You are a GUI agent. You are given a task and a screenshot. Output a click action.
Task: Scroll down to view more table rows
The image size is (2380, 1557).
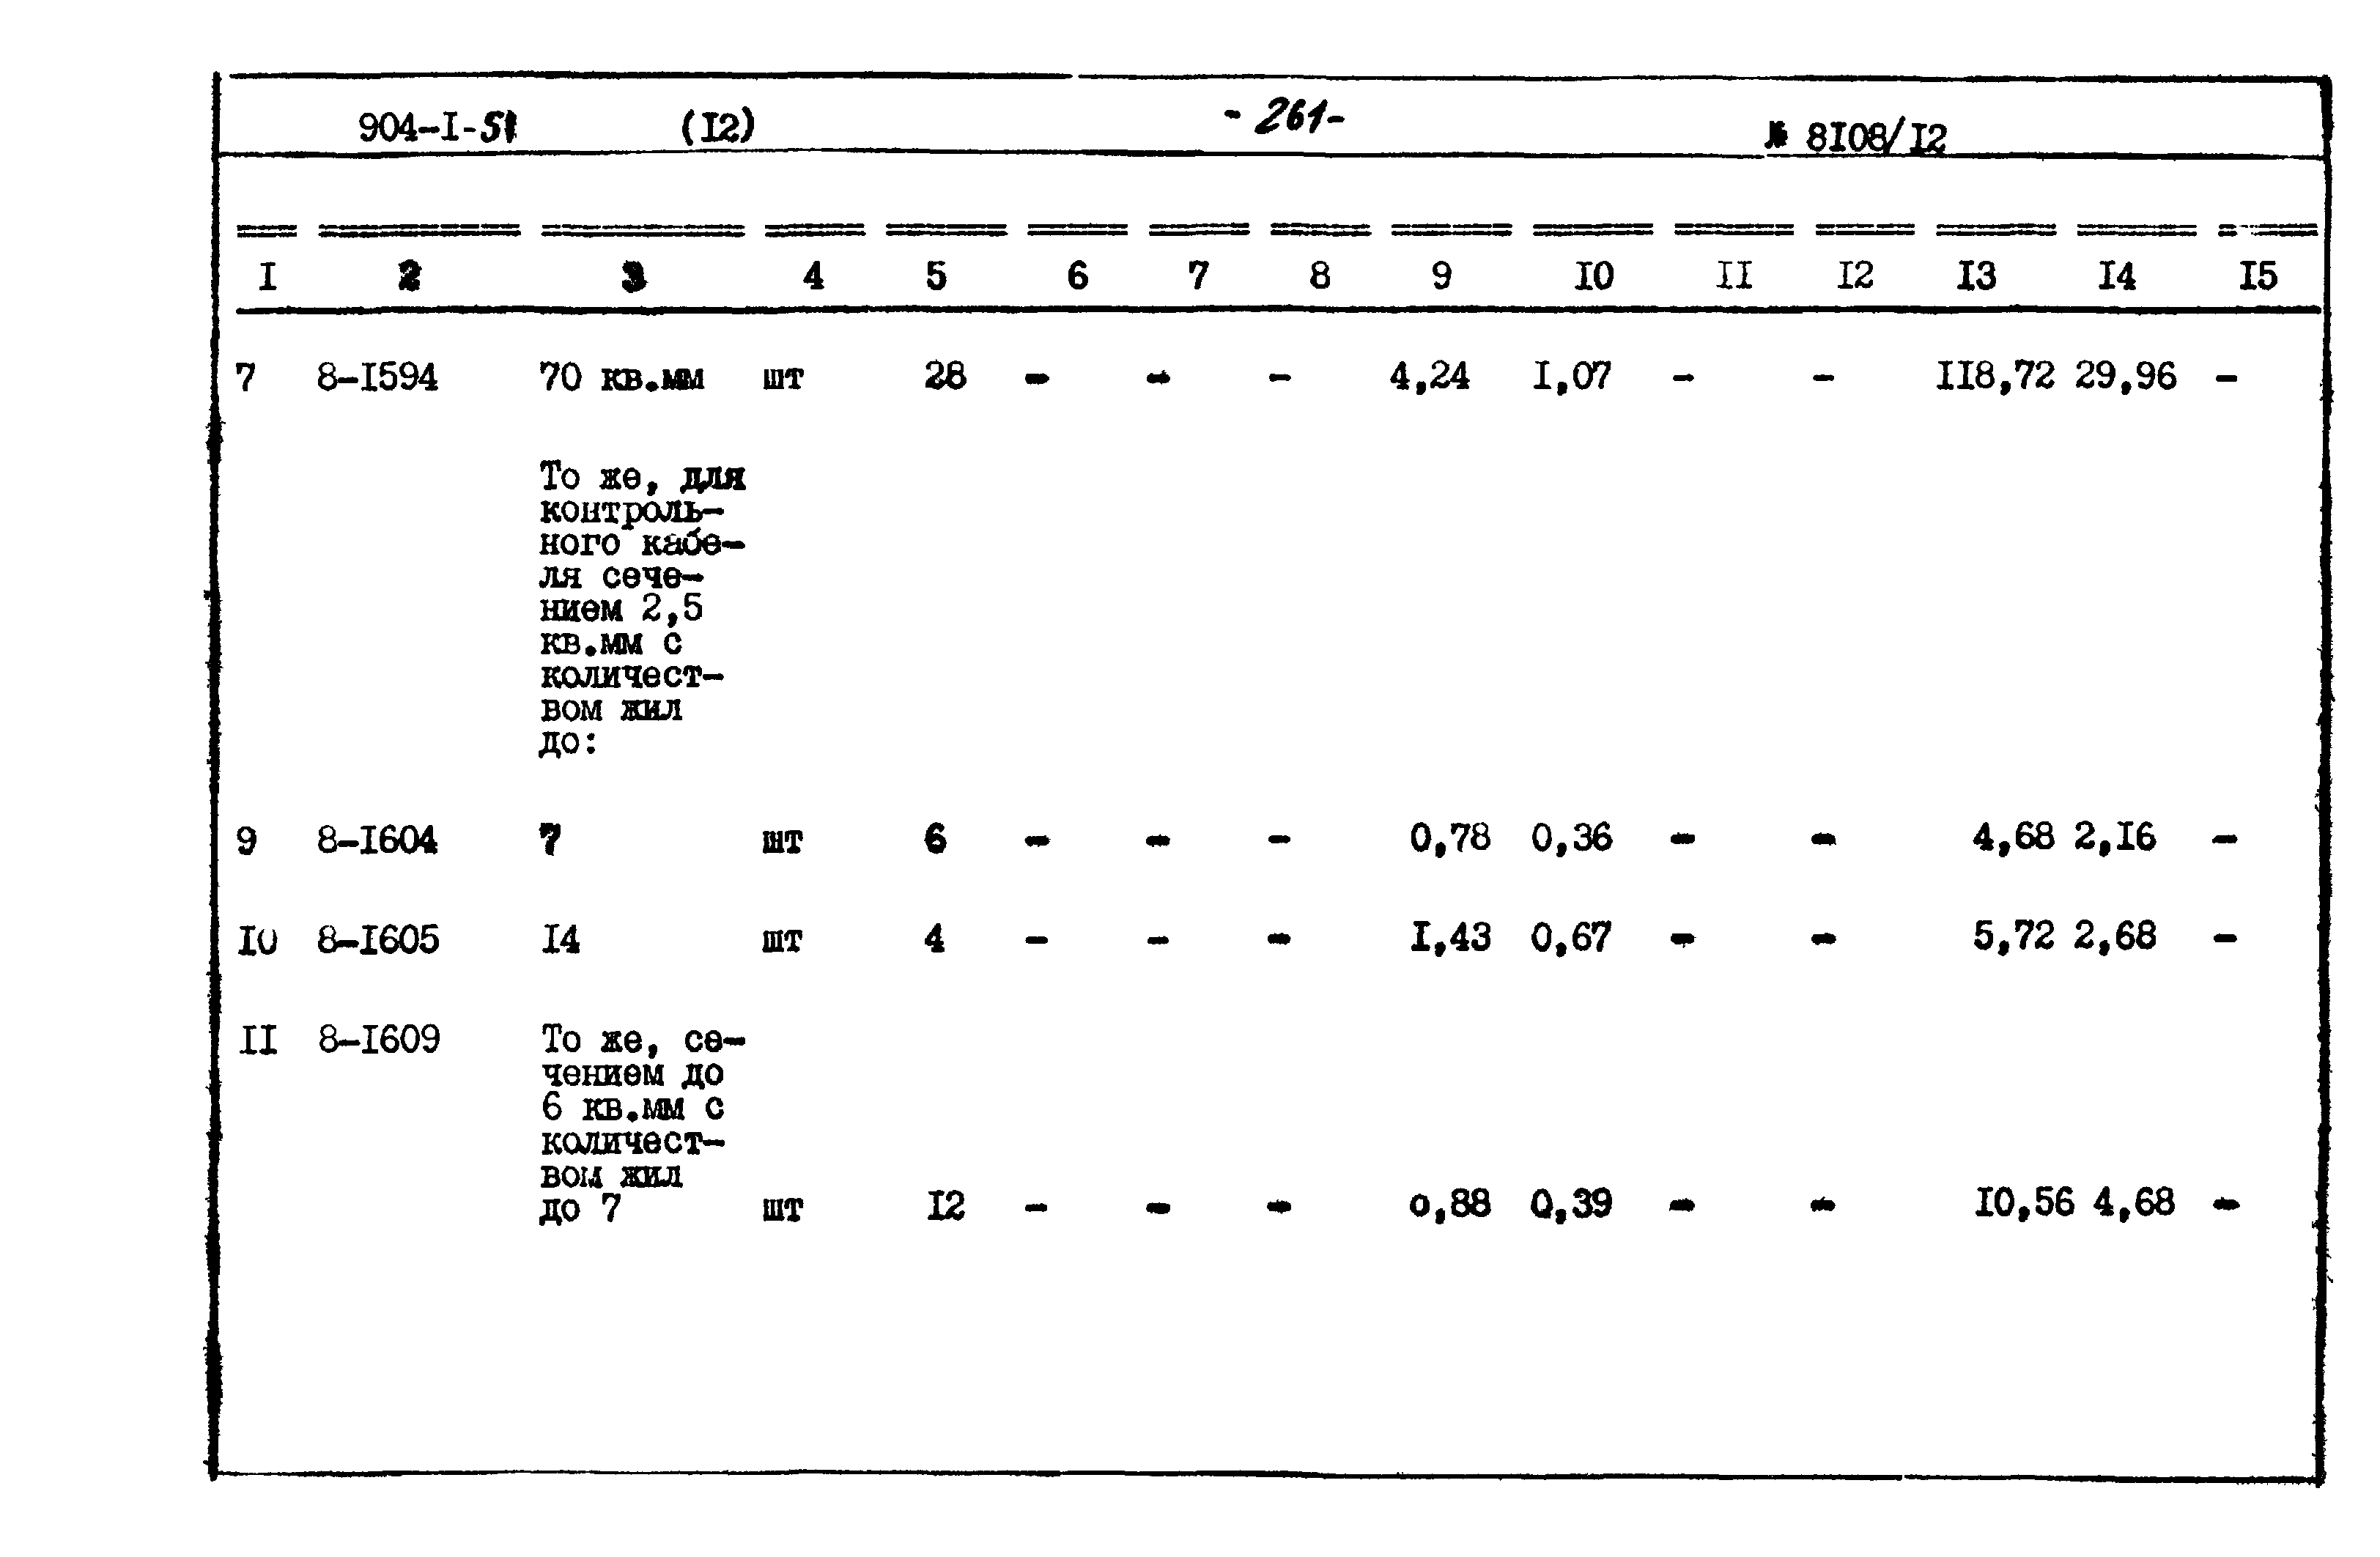point(1190,1477)
